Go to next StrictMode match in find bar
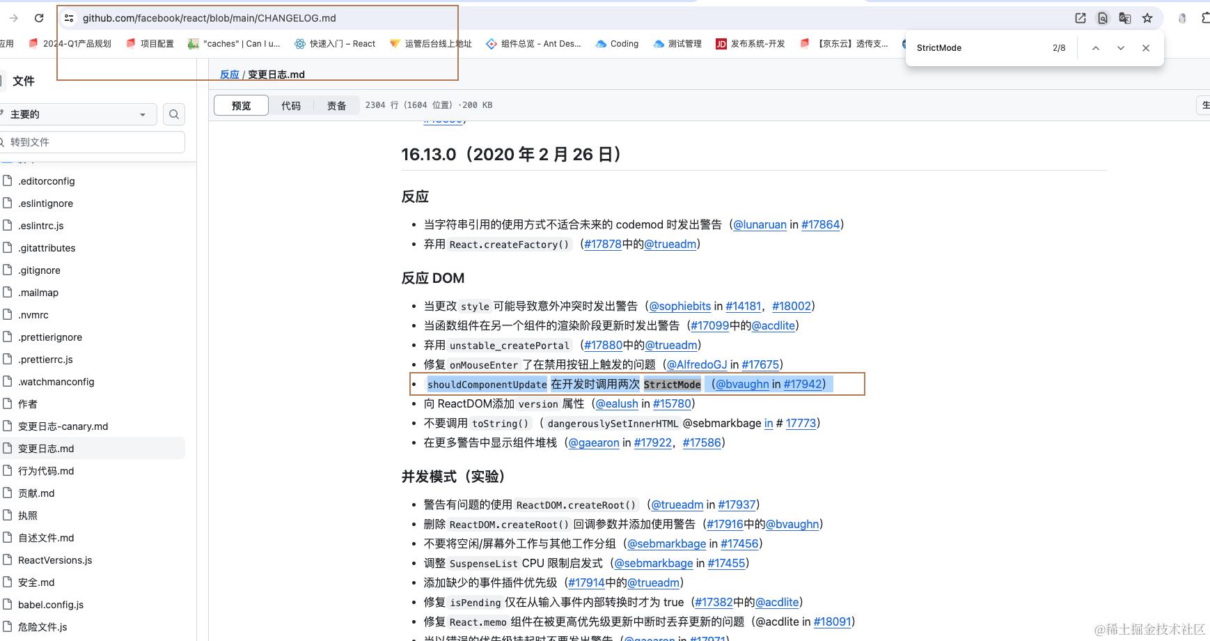 [1121, 48]
